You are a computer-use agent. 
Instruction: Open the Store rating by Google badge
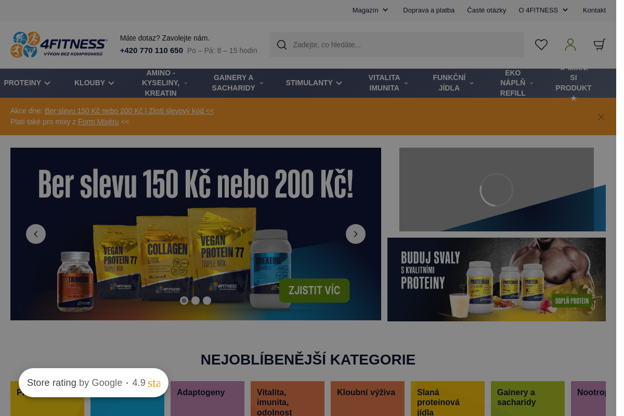pos(94,383)
